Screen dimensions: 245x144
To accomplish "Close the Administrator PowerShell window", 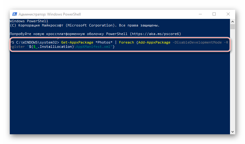I will click(x=228, y=14).
